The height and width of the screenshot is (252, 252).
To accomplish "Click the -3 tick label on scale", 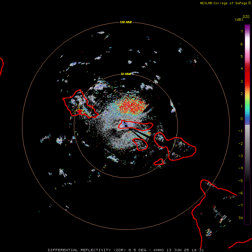I will point(241,156).
